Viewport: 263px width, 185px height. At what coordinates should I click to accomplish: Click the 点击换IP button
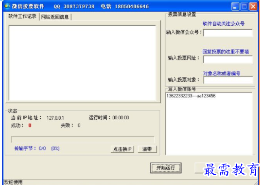[123, 149]
